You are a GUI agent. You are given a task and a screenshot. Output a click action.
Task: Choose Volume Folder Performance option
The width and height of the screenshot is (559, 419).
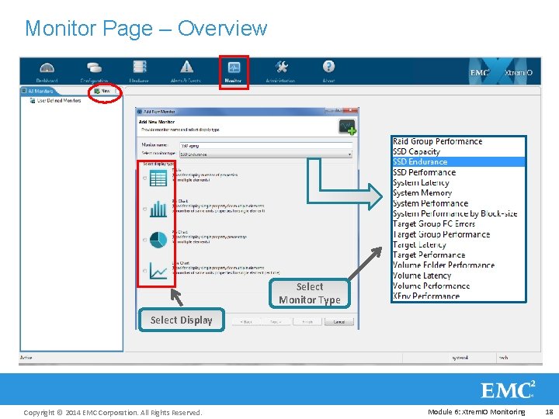tap(443, 265)
